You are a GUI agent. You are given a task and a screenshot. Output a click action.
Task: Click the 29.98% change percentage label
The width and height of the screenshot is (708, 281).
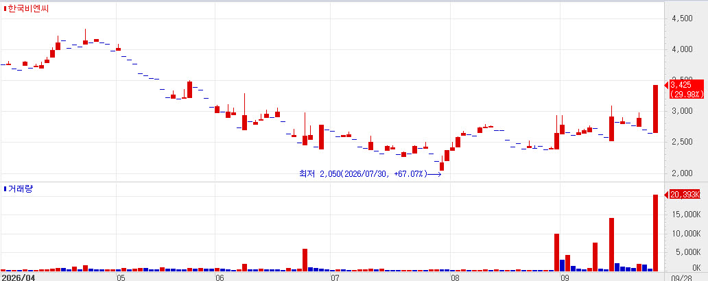(x=687, y=94)
